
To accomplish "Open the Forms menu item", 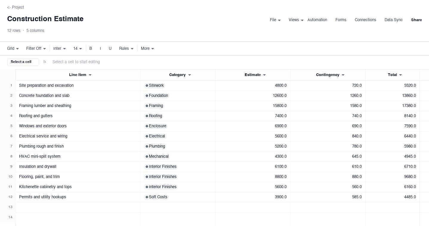I will click(x=341, y=20).
